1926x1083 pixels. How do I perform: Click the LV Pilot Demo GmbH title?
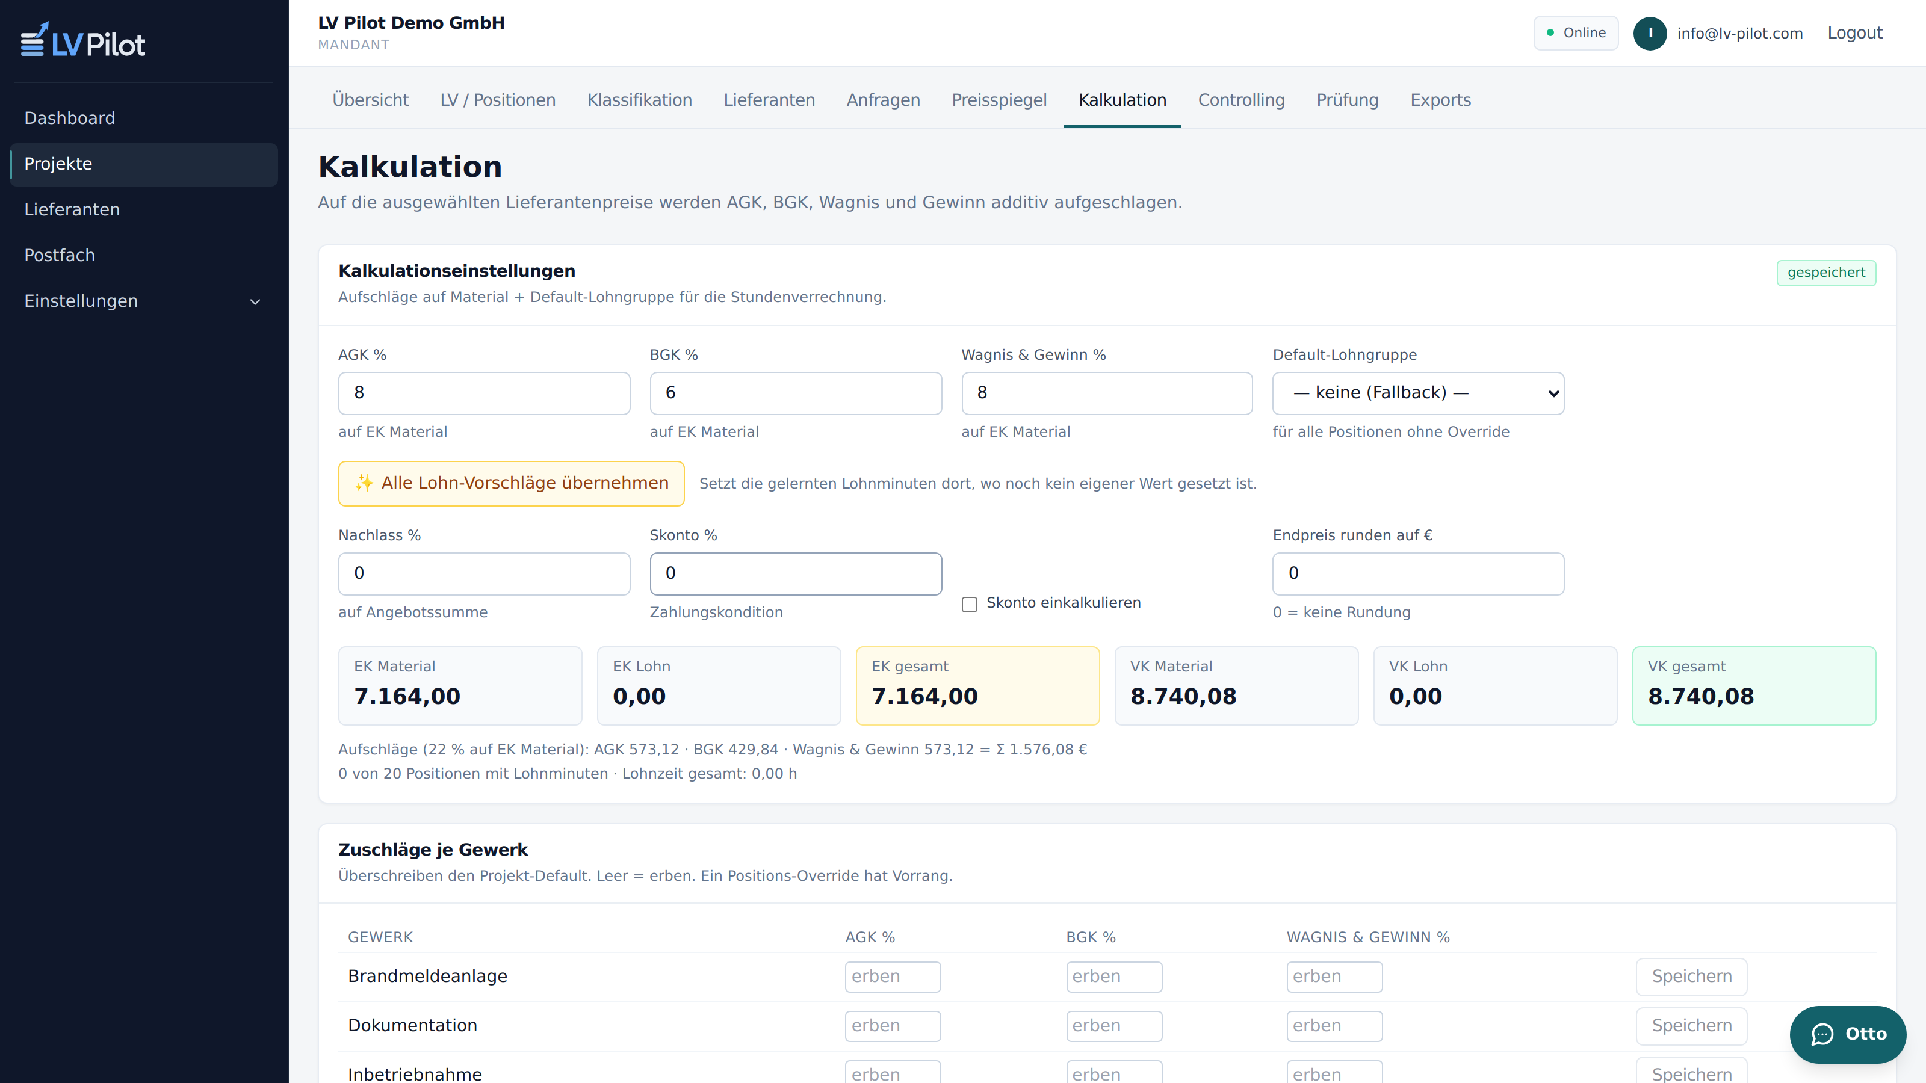coord(411,22)
